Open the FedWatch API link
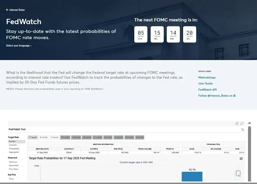This screenshot has height=184, width=257. tap(208, 90)
